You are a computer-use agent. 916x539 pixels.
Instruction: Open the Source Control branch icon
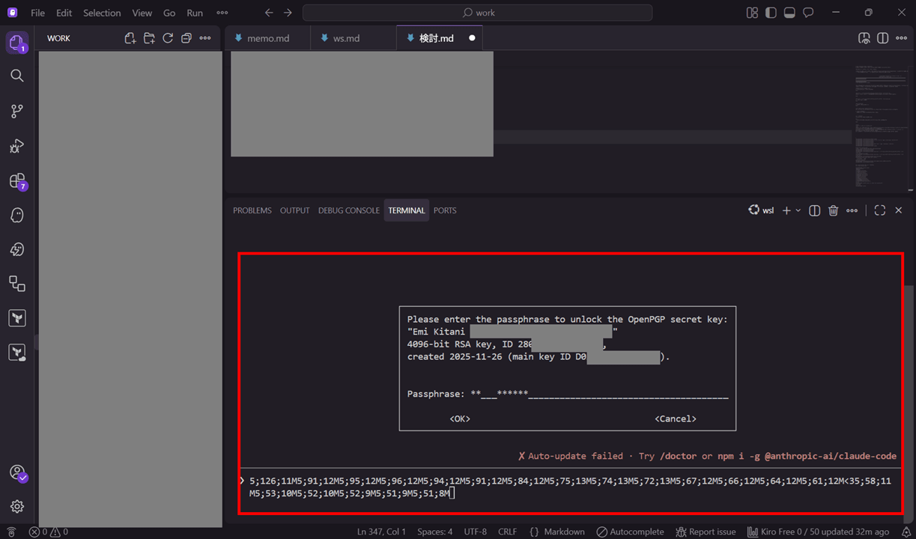(x=16, y=111)
